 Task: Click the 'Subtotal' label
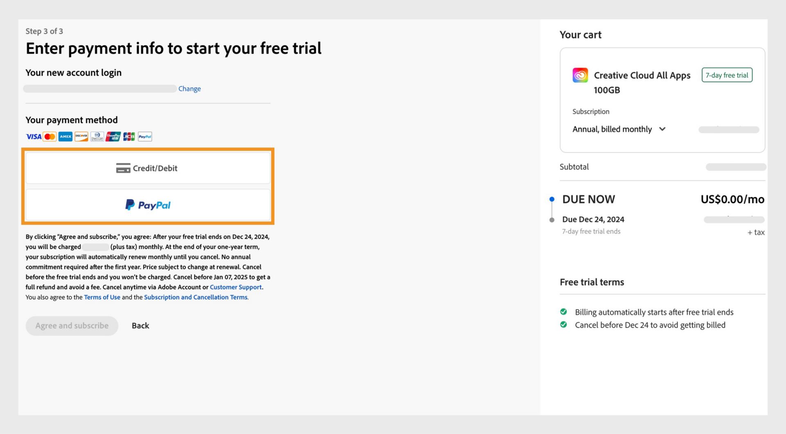pyautogui.click(x=574, y=167)
